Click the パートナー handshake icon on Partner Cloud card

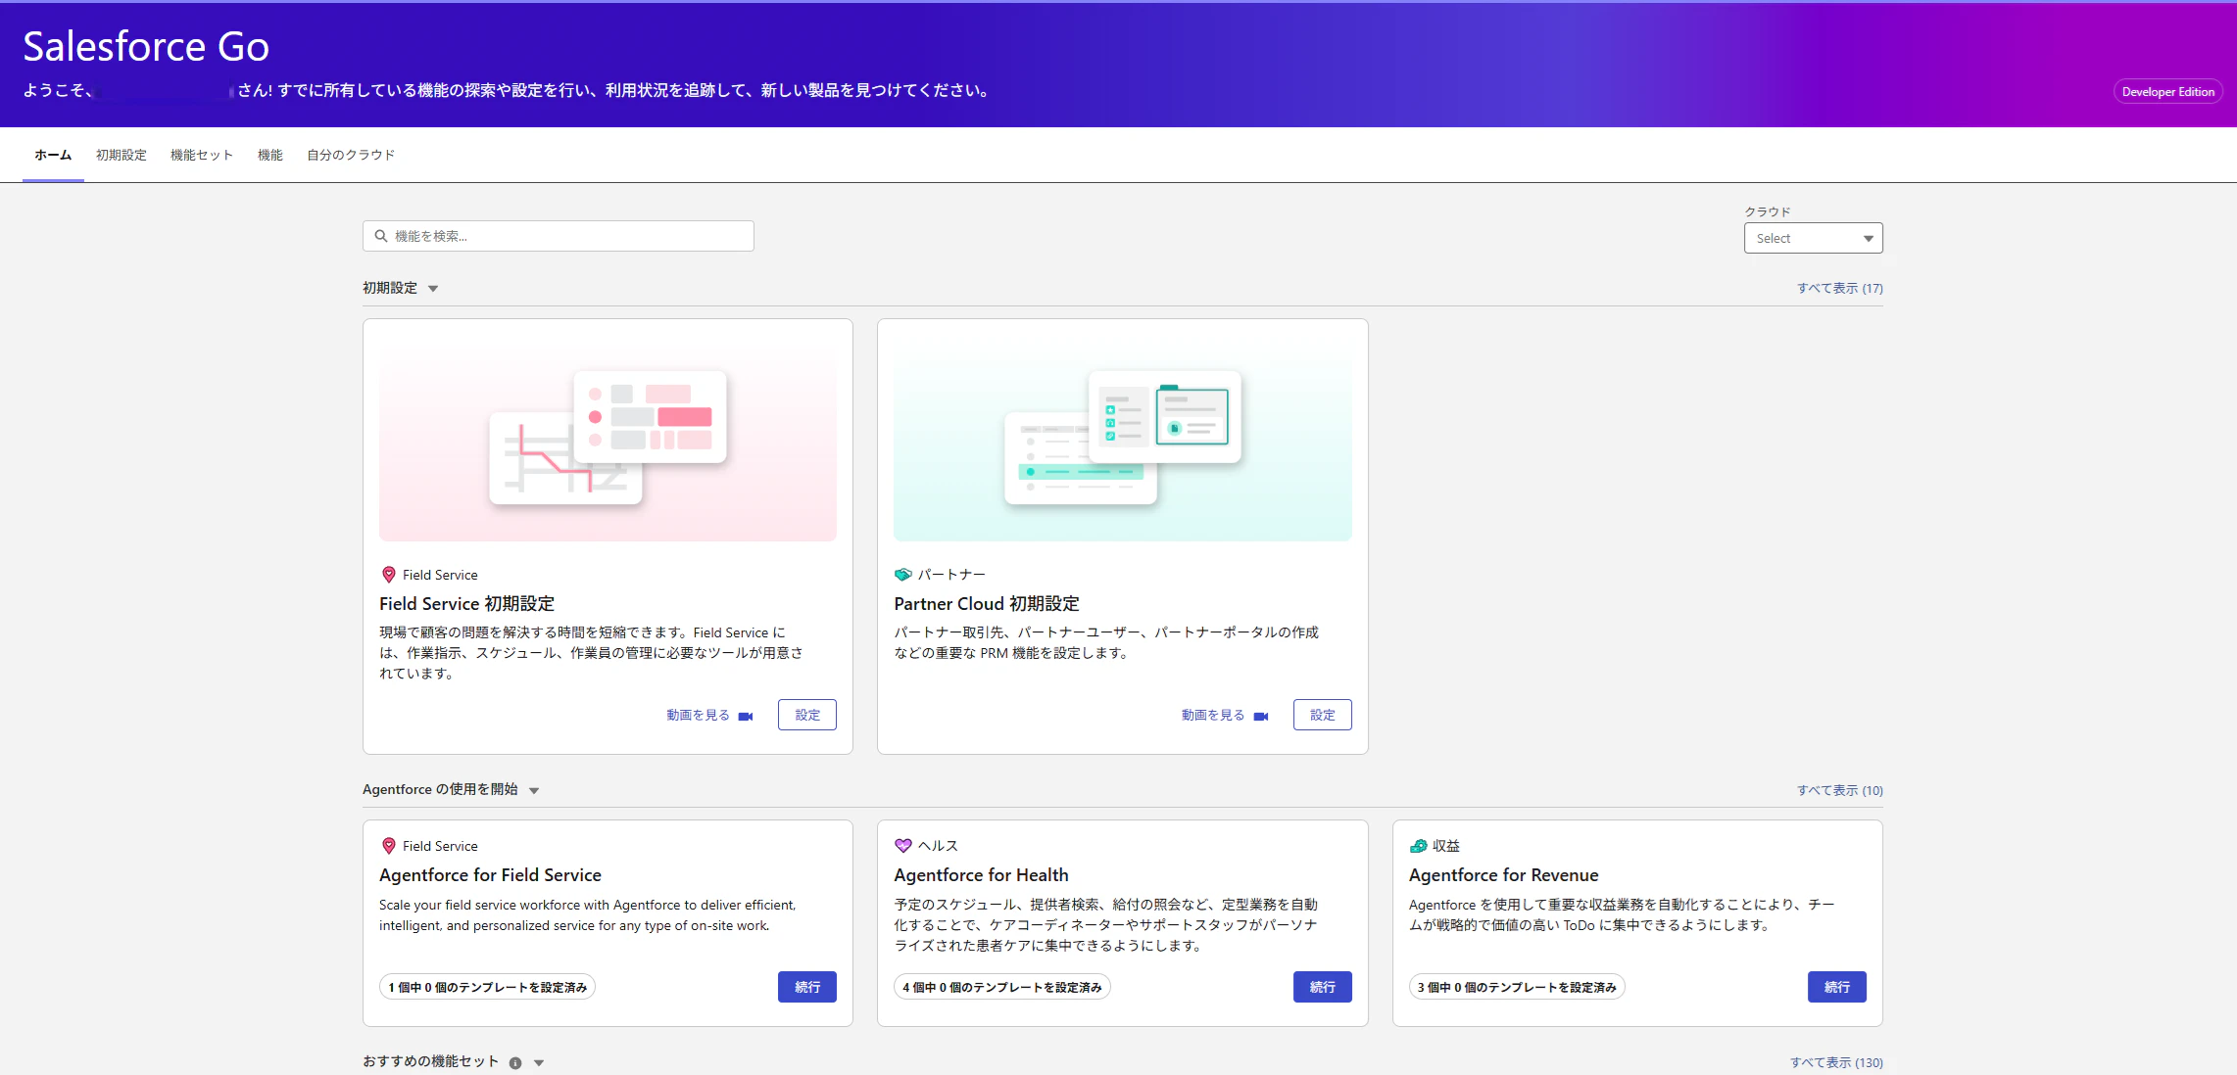pyautogui.click(x=903, y=575)
